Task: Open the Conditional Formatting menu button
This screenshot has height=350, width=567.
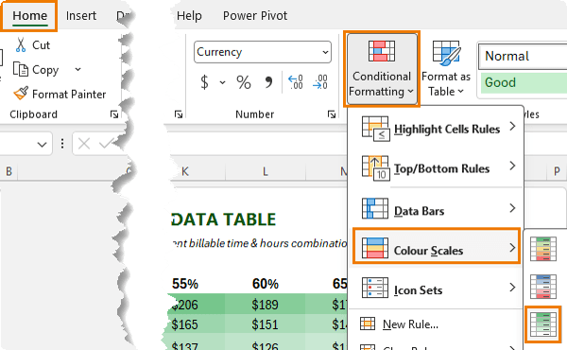Action: [382, 69]
